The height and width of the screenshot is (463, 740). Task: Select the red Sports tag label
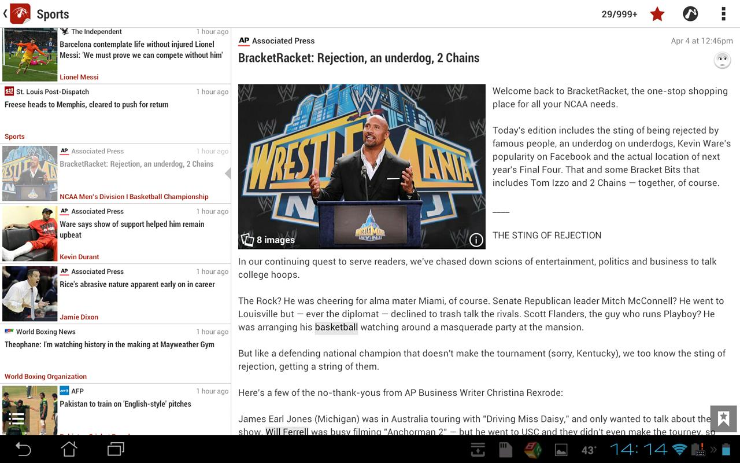[x=14, y=137]
